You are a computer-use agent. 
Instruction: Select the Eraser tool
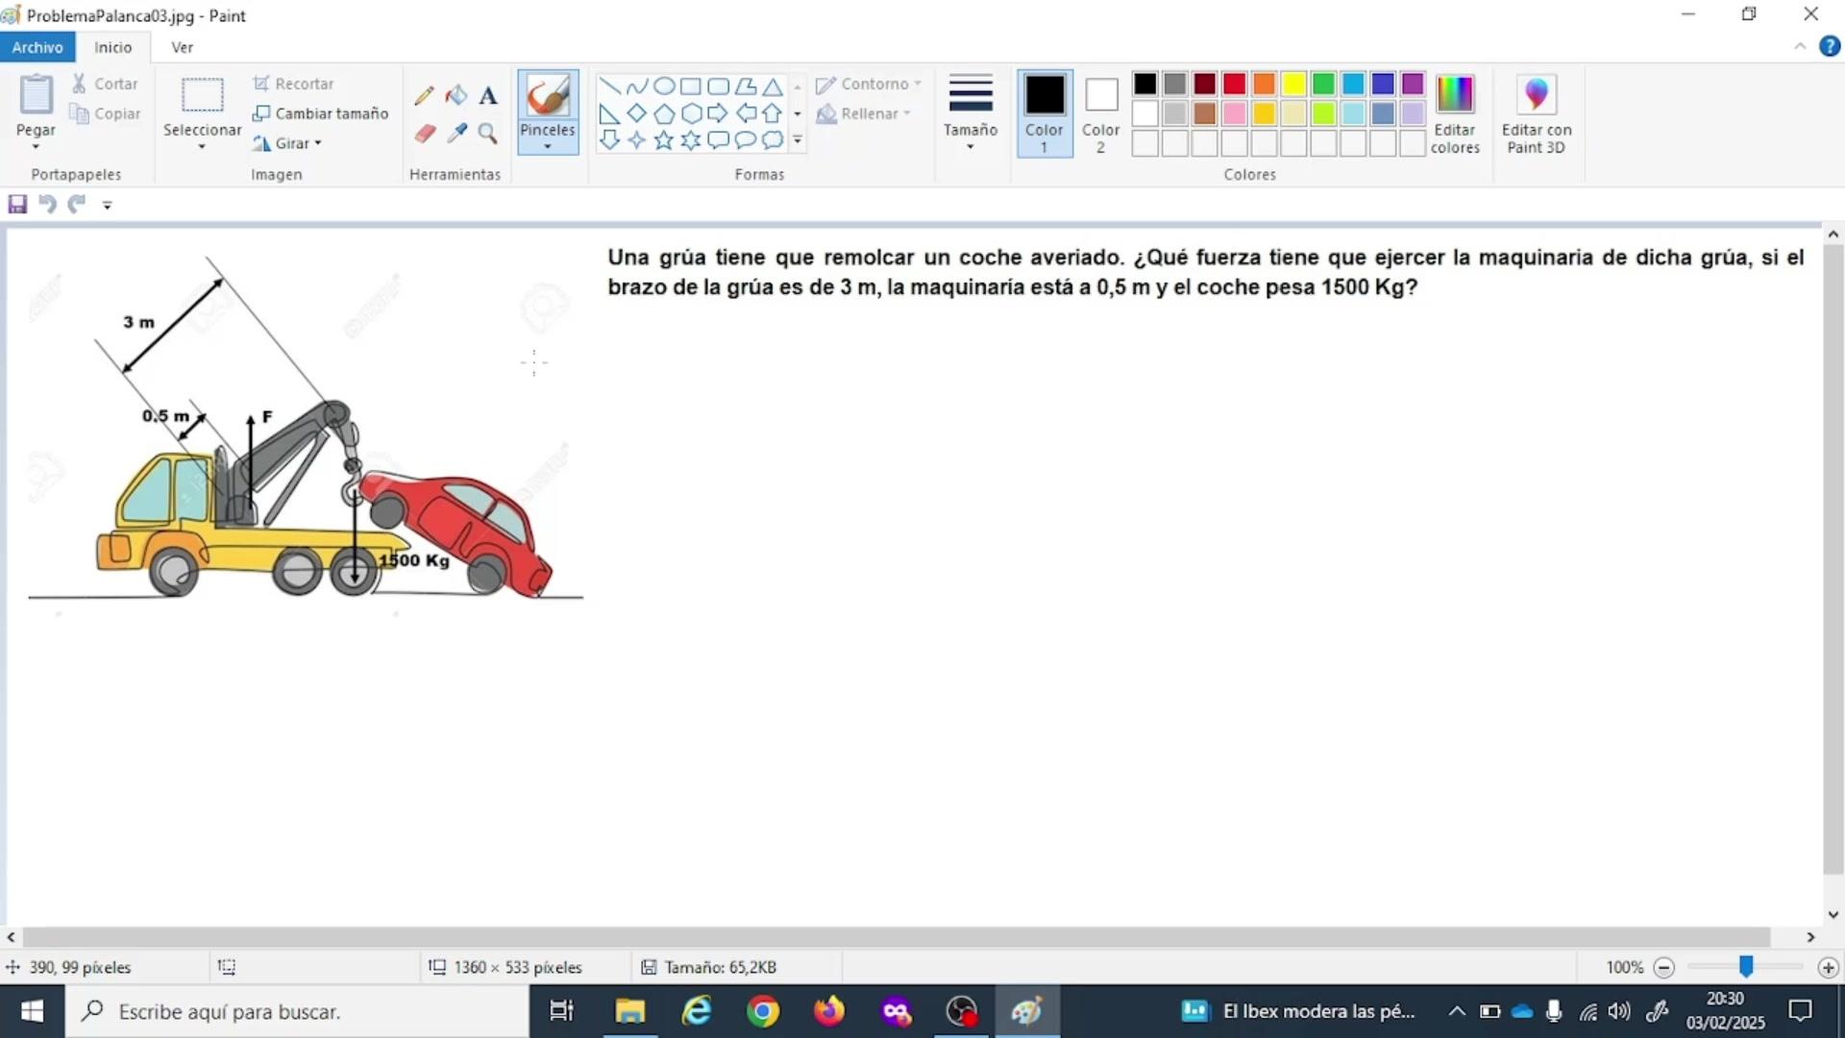(425, 134)
